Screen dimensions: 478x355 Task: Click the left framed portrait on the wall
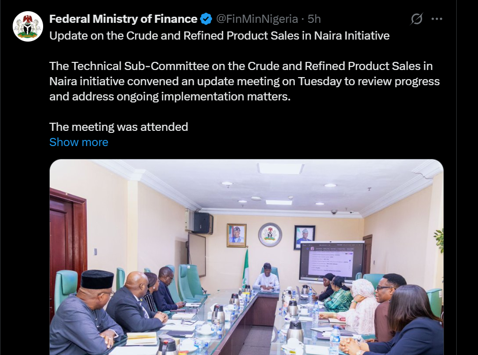tap(236, 235)
